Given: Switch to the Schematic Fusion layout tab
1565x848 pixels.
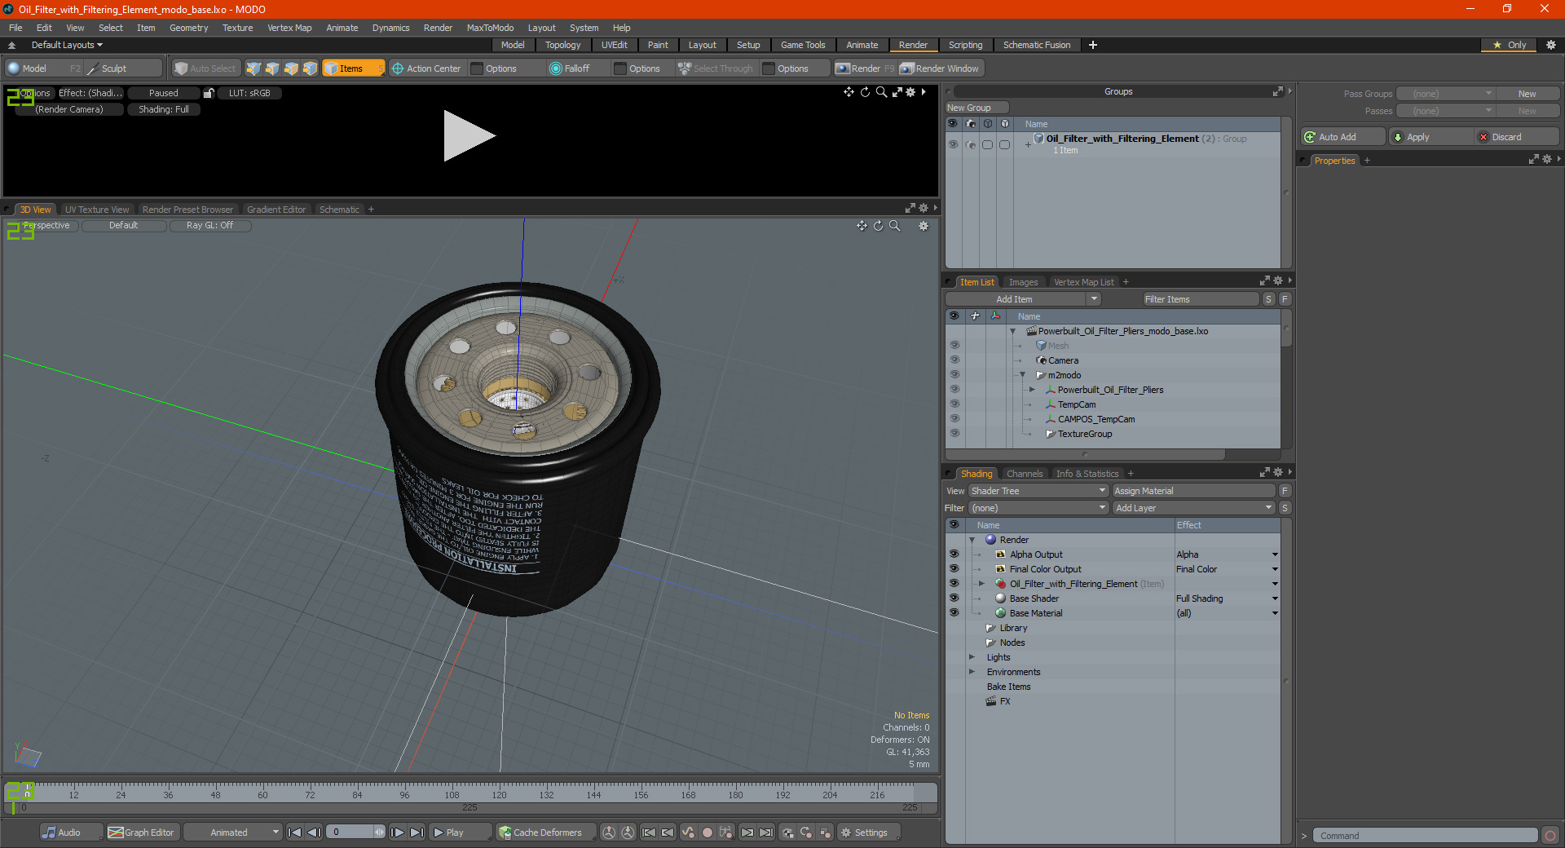Looking at the screenshot, I should (1037, 45).
